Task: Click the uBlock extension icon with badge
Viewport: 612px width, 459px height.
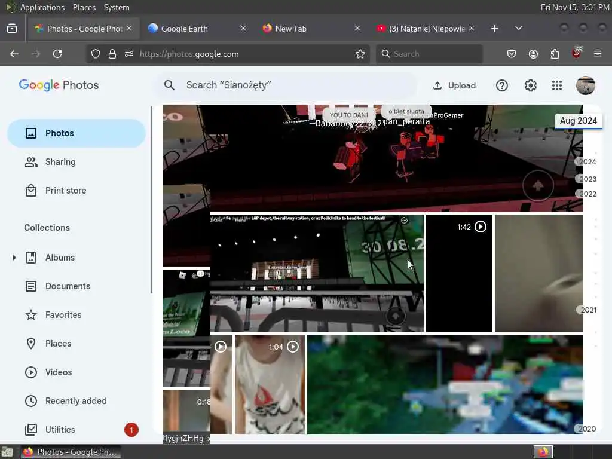Action: pyautogui.click(x=577, y=53)
